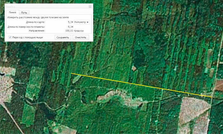223x134 pixels.
Task: Click the 100,11 градусы direction value
Action: click(74, 31)
